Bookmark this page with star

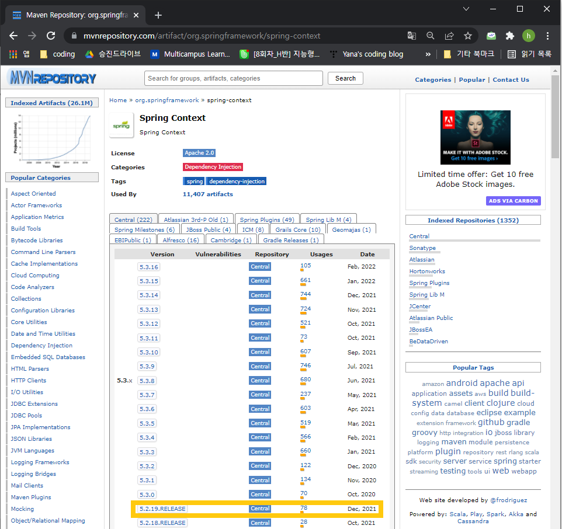tap(468, 36)
